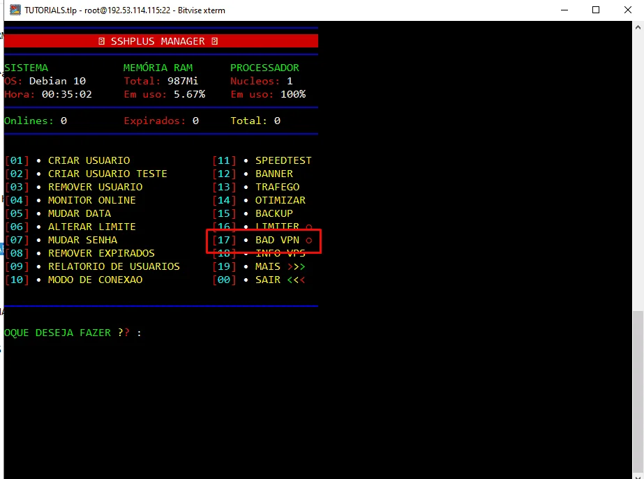The width and height of the screenshot is (644, 479).
Task: Click the OQUE DESEJA FAZER prompt line
Action: tap(73, 333)
